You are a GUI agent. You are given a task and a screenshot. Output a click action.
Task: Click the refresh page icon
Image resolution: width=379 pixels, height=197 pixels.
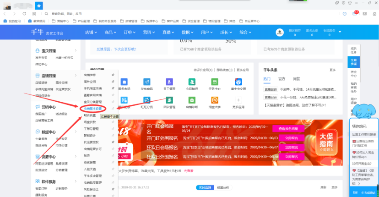[x=24, y=14]
